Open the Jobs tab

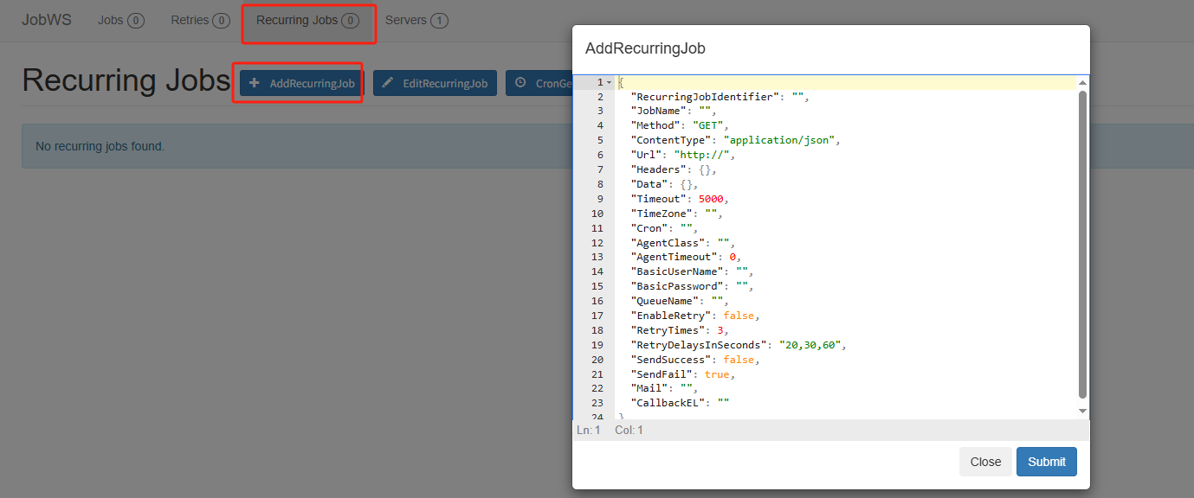(x=120, y=20)
